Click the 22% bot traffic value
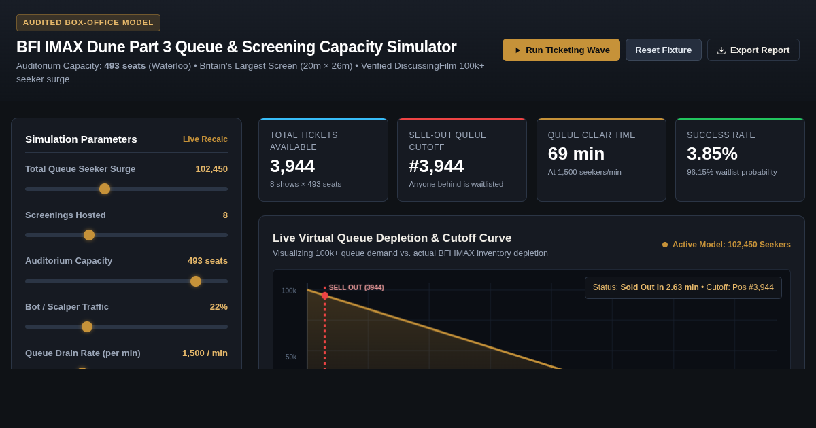This screenshot has height=428, width=816. [x=219, y=306]
